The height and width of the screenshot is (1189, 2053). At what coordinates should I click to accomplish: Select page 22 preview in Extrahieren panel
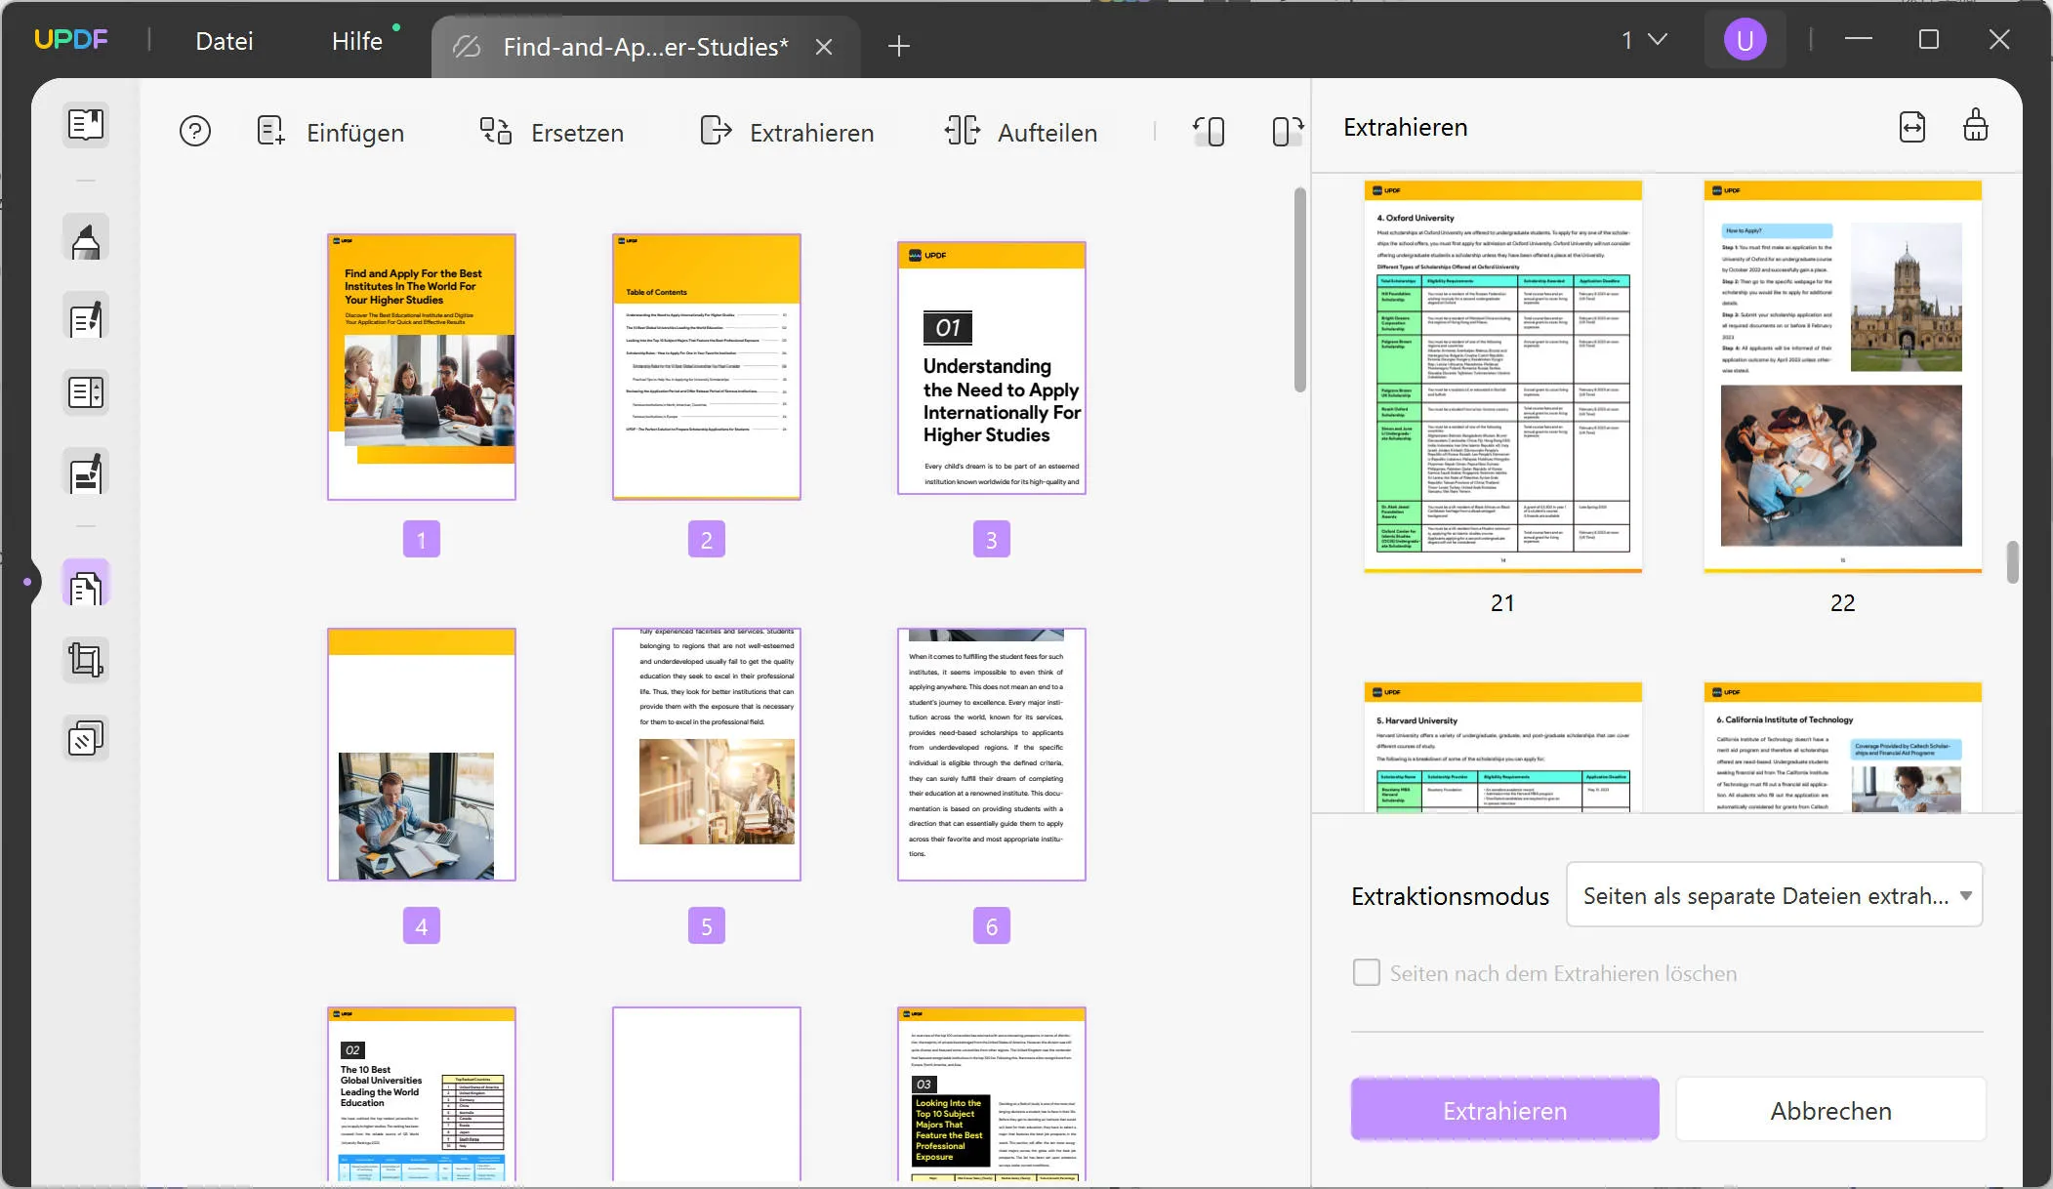click(1843, 377)
